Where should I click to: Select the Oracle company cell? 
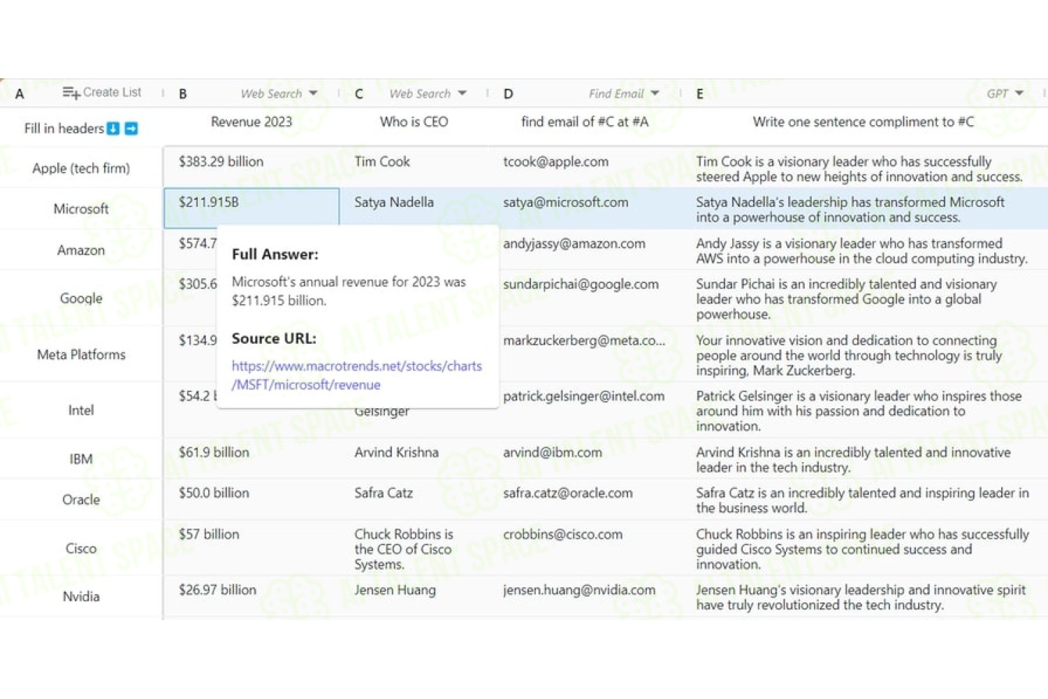(x=81, y=500)
